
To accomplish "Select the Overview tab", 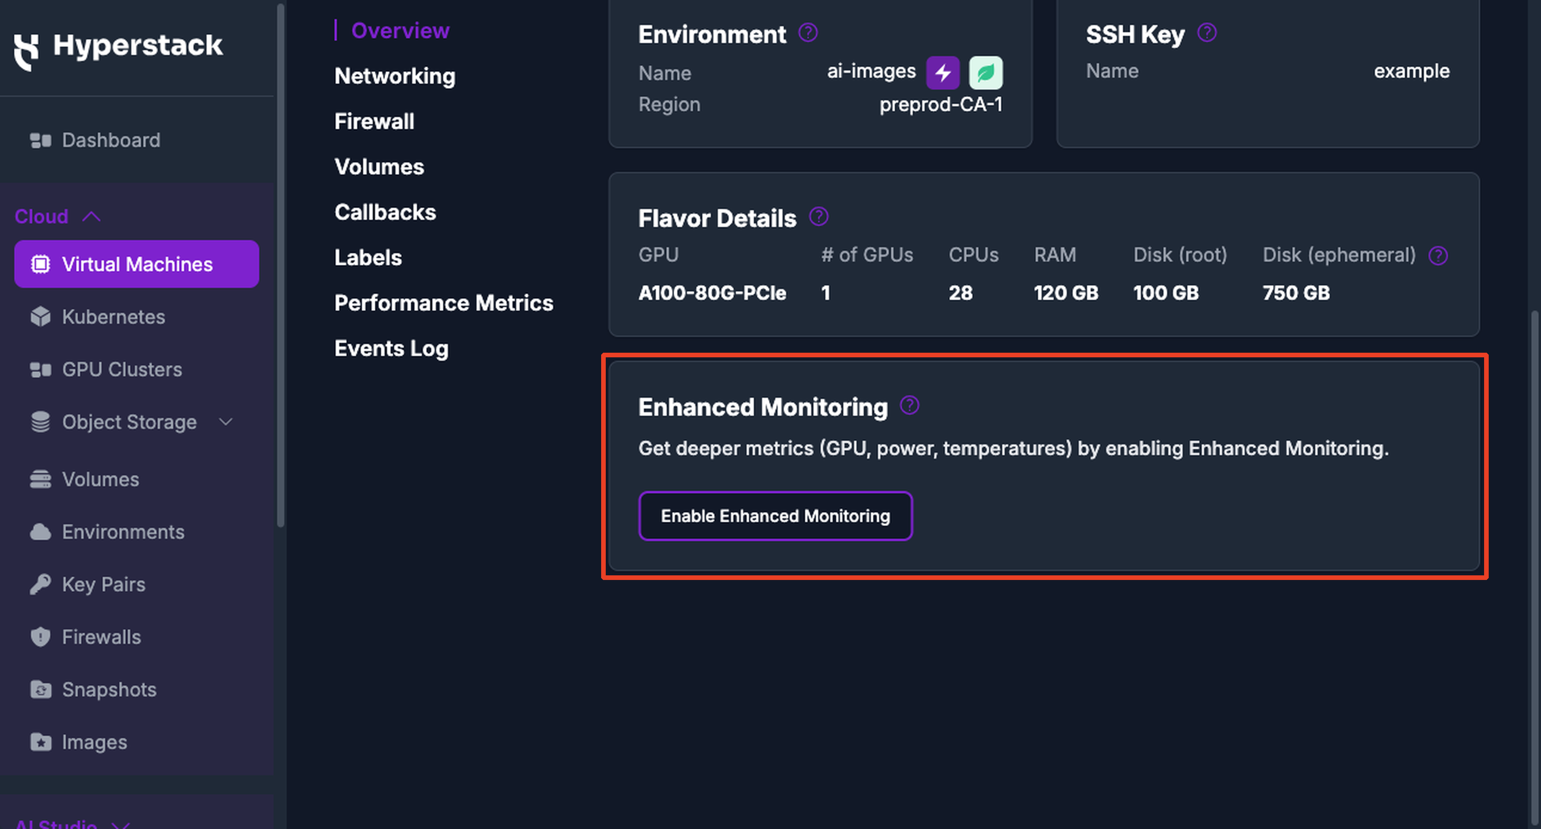I will pyautogui.click(x=400, y=31).
